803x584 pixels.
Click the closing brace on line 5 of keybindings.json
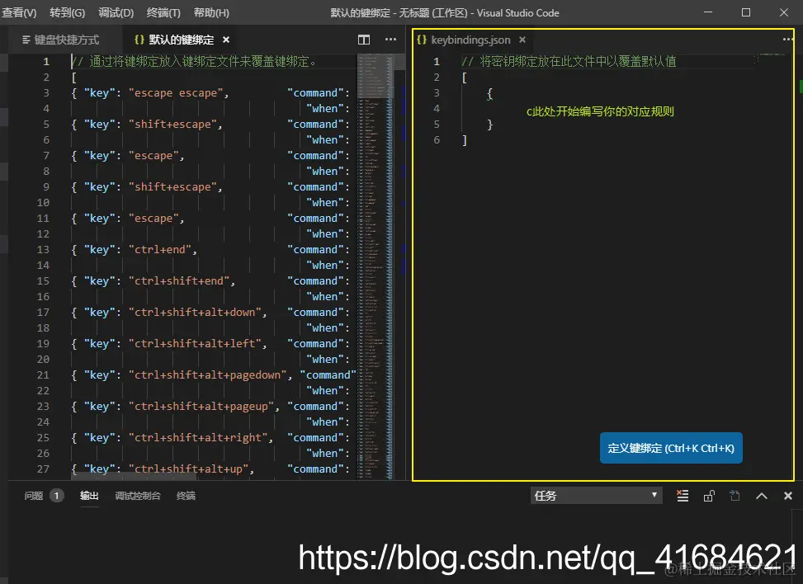[x=489, y=125]
